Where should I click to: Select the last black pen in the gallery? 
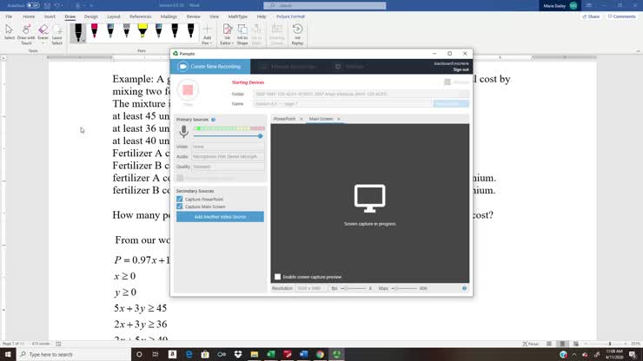pyautogui.click(x=190, y=31)
